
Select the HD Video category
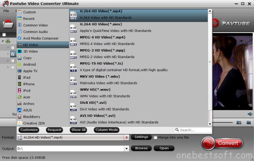[x=43, y=45]
